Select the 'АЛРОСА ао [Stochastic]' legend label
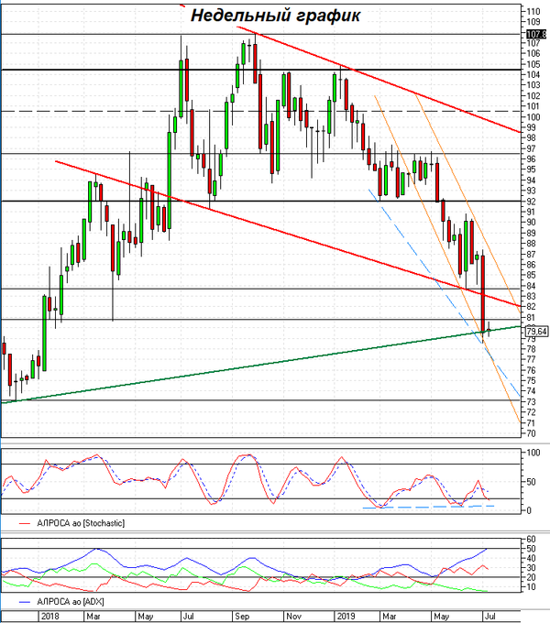Screen dimensions: 550x623 81,523
